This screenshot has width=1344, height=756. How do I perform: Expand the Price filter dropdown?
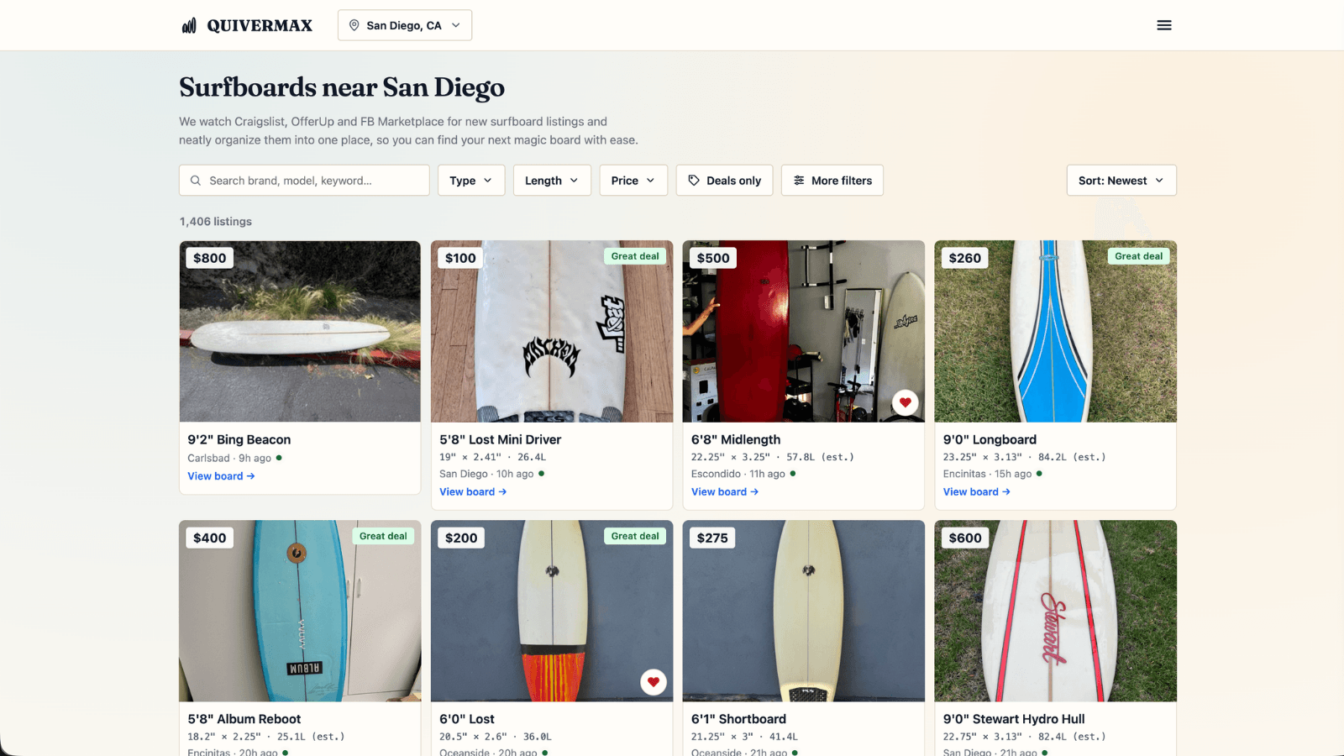point(633,181)
